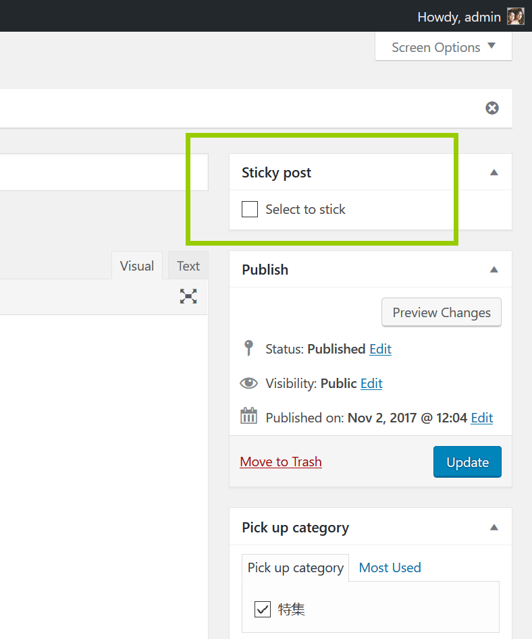
Task: Click the eye icon next to Visibility
Action: (x=249, y=383)
